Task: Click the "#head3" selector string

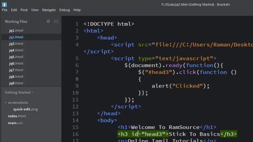Action: pos(159,72)
